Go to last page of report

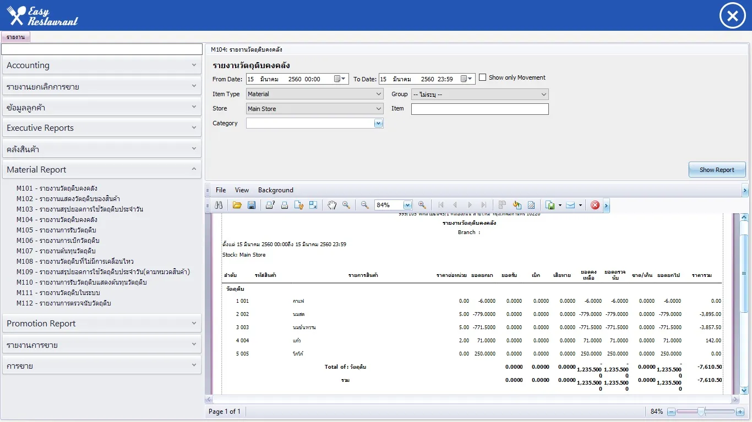point(484,205)
